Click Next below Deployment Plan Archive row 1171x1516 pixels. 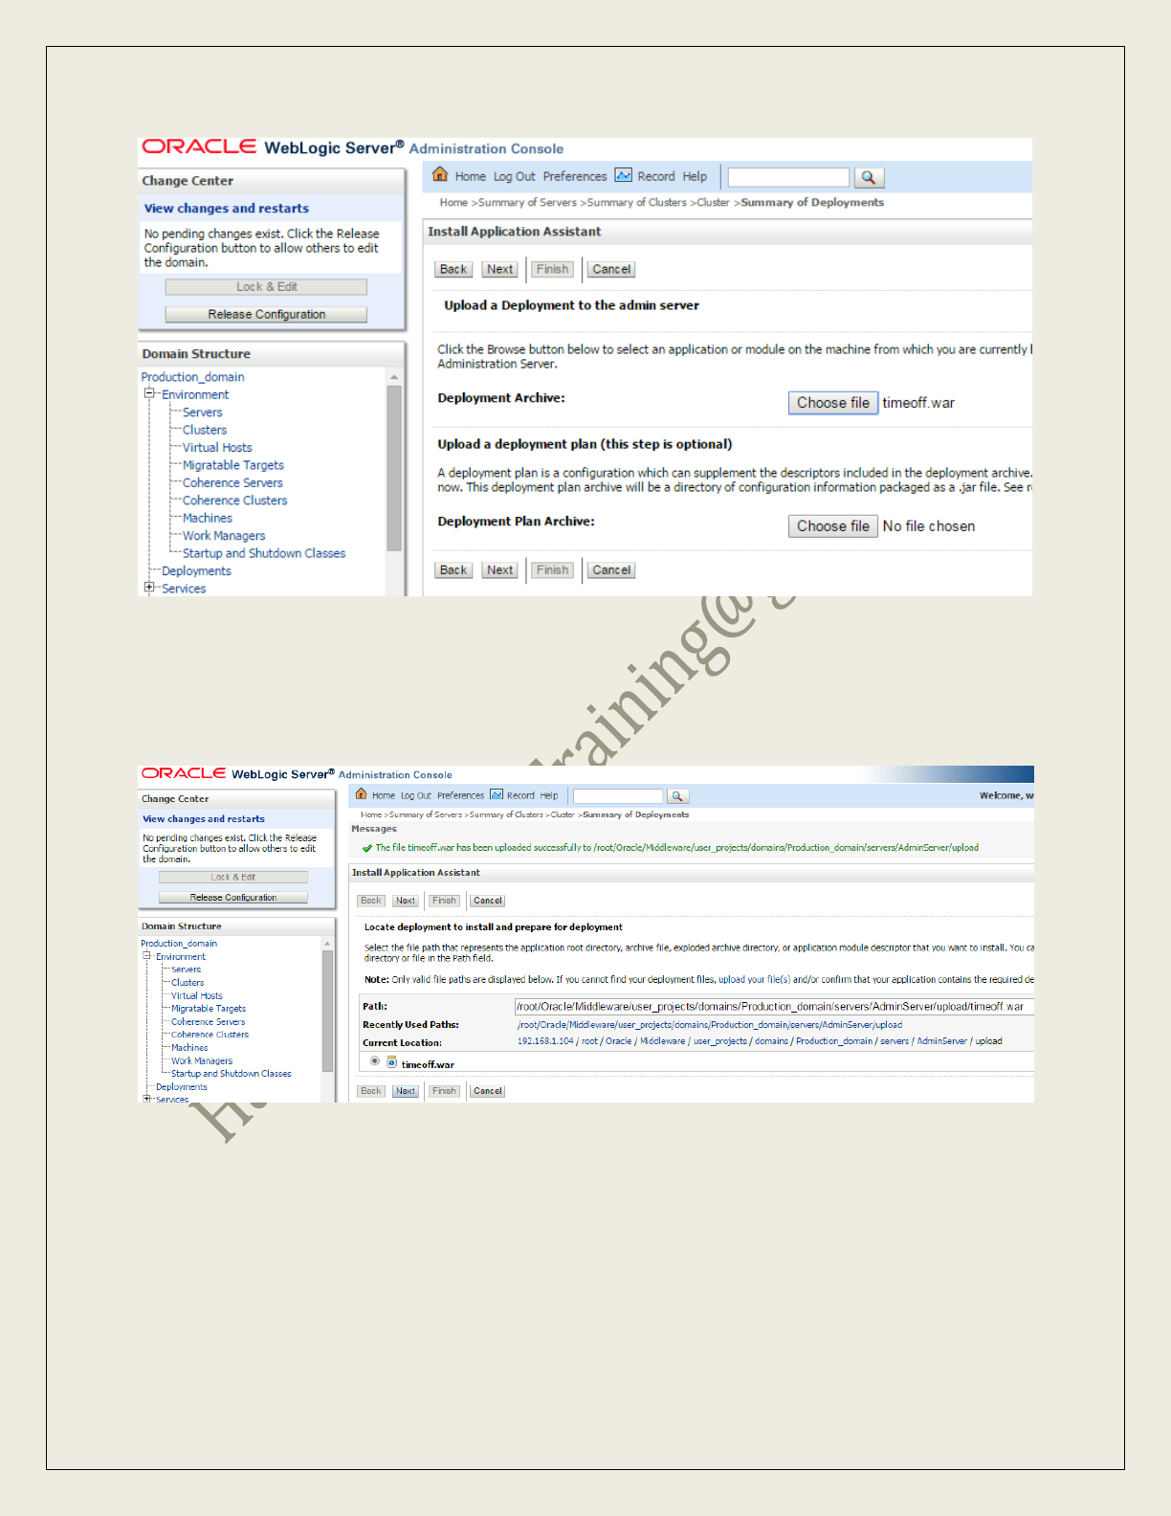[499, 570]
